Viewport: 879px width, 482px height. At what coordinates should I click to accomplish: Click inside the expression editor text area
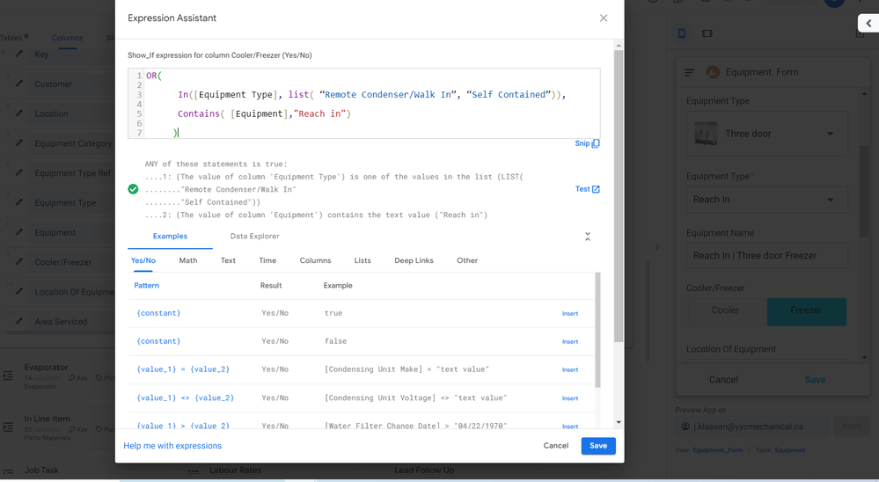(x=372, y=104)
